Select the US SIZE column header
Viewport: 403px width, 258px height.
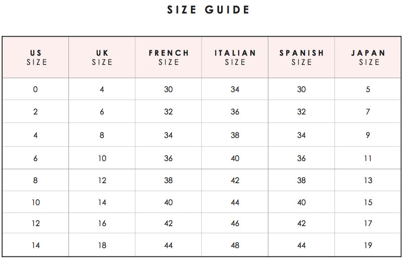point(36,57)
